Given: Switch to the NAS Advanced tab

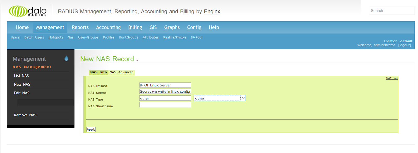Looking at the screenshot, I should (x=121, y=72).
